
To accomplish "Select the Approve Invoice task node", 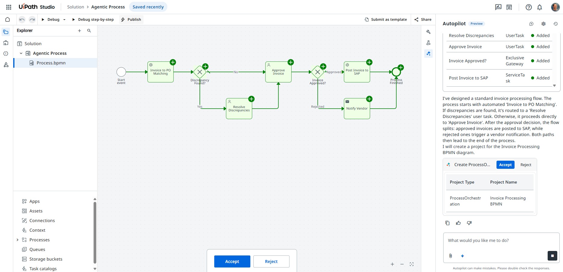I will pos(278,72).
